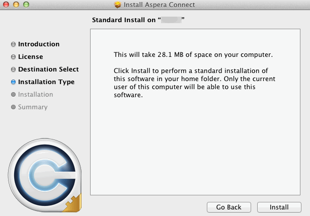Select the Installation Type step label
This screenshot has height=216, width=310.
pos(46,82)
